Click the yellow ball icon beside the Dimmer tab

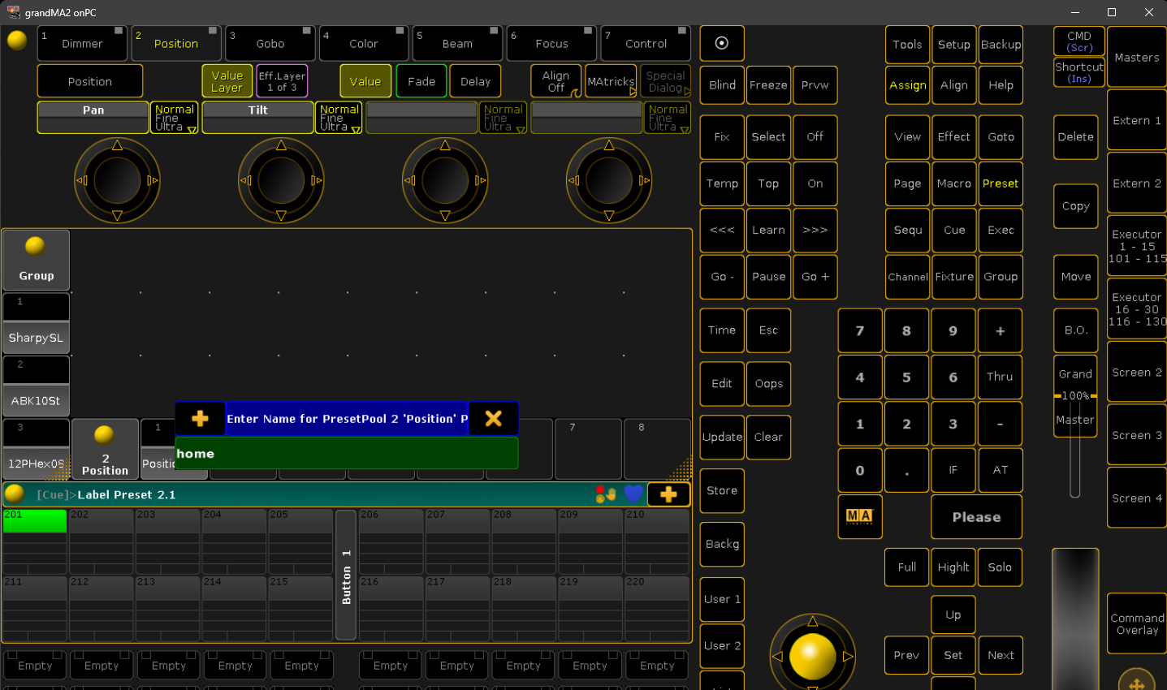coord(17,40)
